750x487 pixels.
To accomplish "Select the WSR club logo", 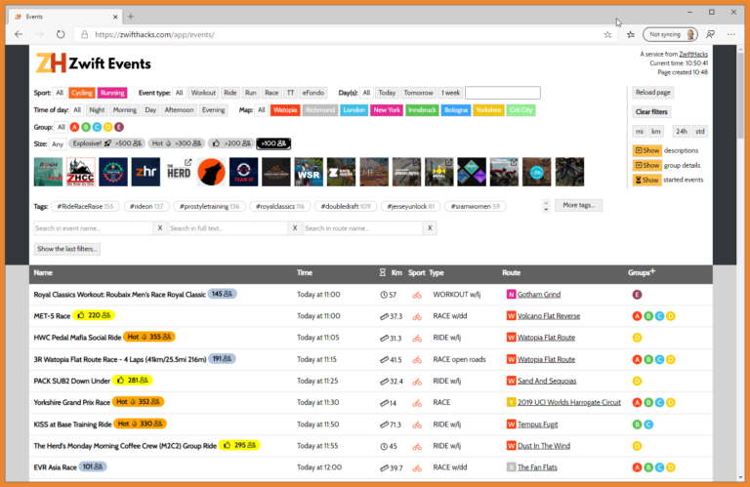I will (309, 172).
